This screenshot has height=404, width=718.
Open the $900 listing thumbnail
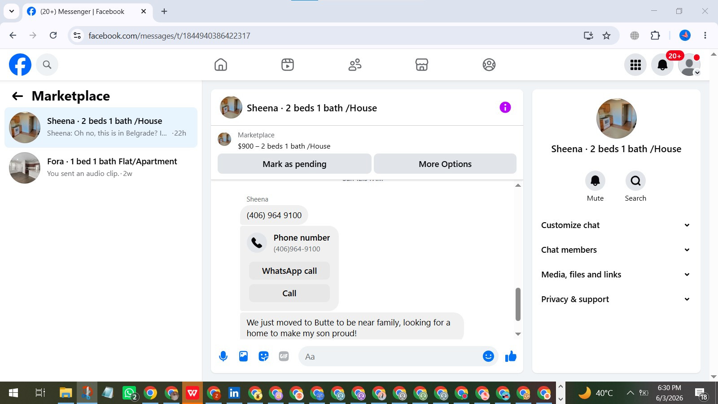224,139
